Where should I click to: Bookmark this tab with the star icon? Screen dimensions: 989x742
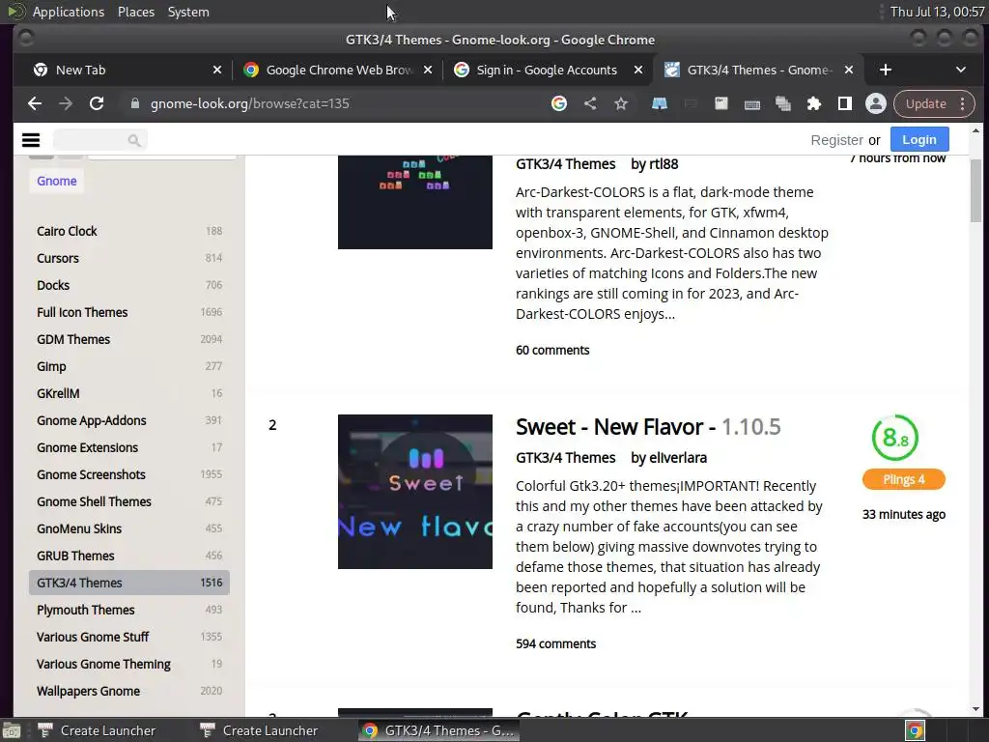pyautogui.click(x=621, y=103)
